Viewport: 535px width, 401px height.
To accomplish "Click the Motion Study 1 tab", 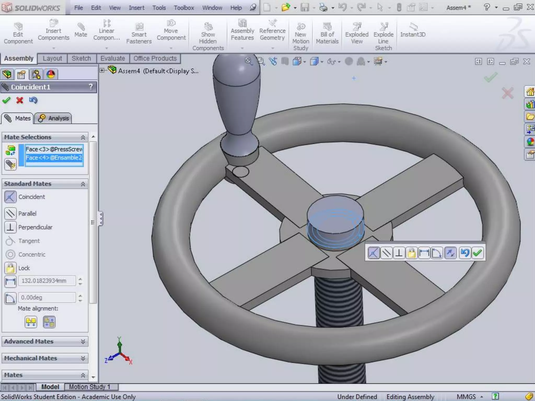I will (89, 387).
